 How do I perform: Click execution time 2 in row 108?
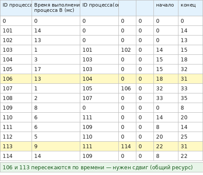(56, 98)
